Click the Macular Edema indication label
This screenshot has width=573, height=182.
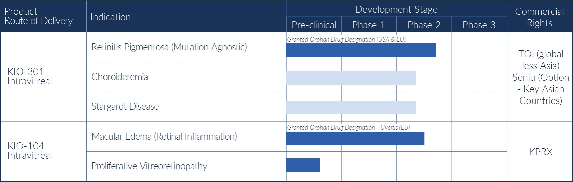point(164,136)
